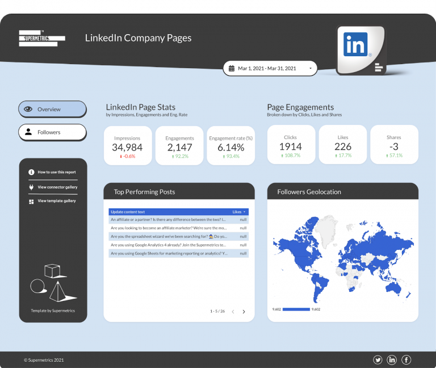The width and height of the screenshot is (436, 368).
Task: Click the geometric shapes illustration
Action: (x=53, y=283)
